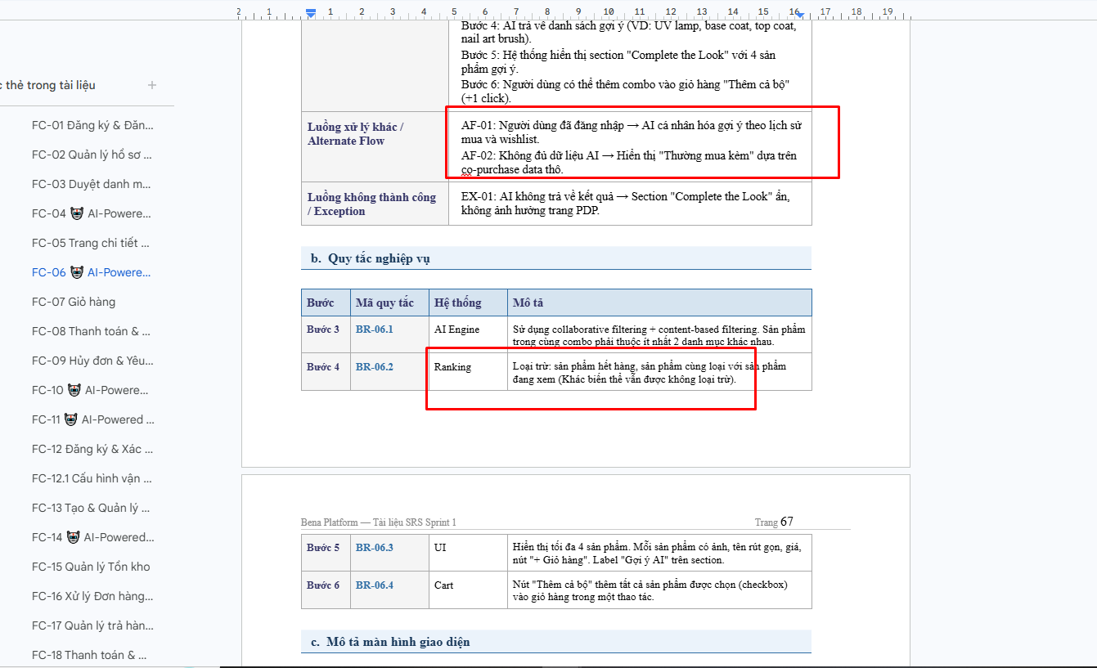Screen dimensions: 1097x668
Task: Select FC-11 AI-Powered outline entry
Action: click(x=92, y=419)
